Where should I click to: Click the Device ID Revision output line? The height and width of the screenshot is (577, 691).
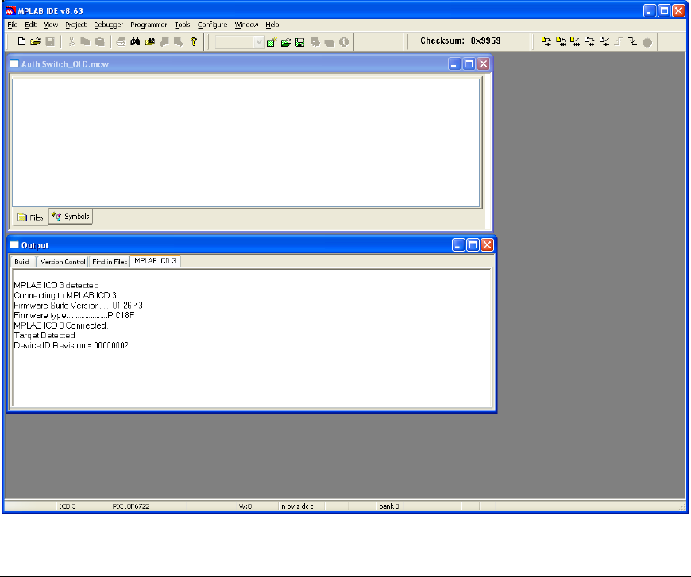point(71,345)
